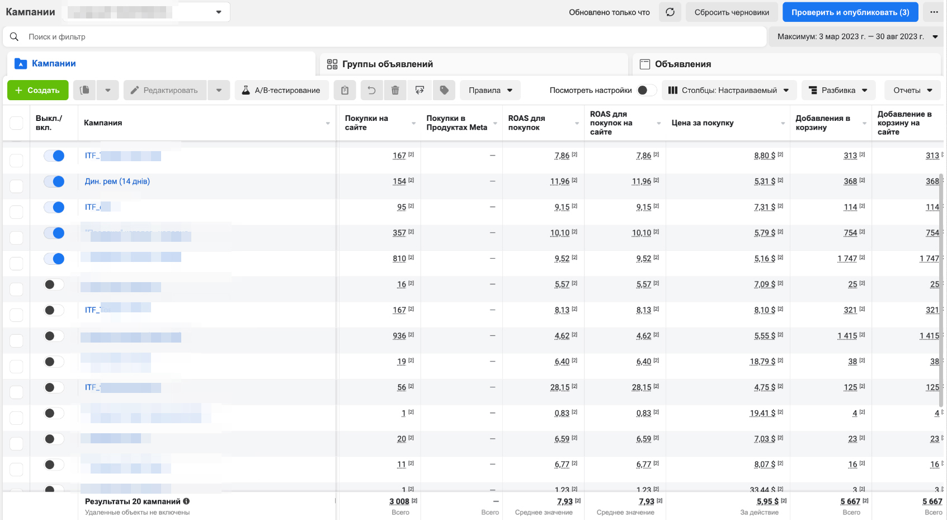Open the Столбцы: Настраиваемый dropdown
This screenshot has height=520, width=947.
coord(728,90)
